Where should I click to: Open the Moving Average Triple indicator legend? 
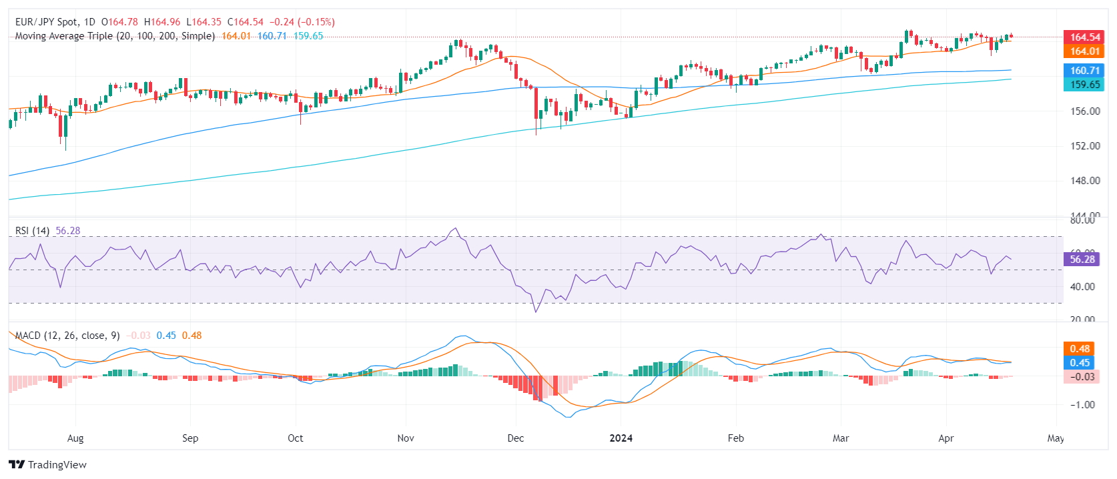click(115, 36)
